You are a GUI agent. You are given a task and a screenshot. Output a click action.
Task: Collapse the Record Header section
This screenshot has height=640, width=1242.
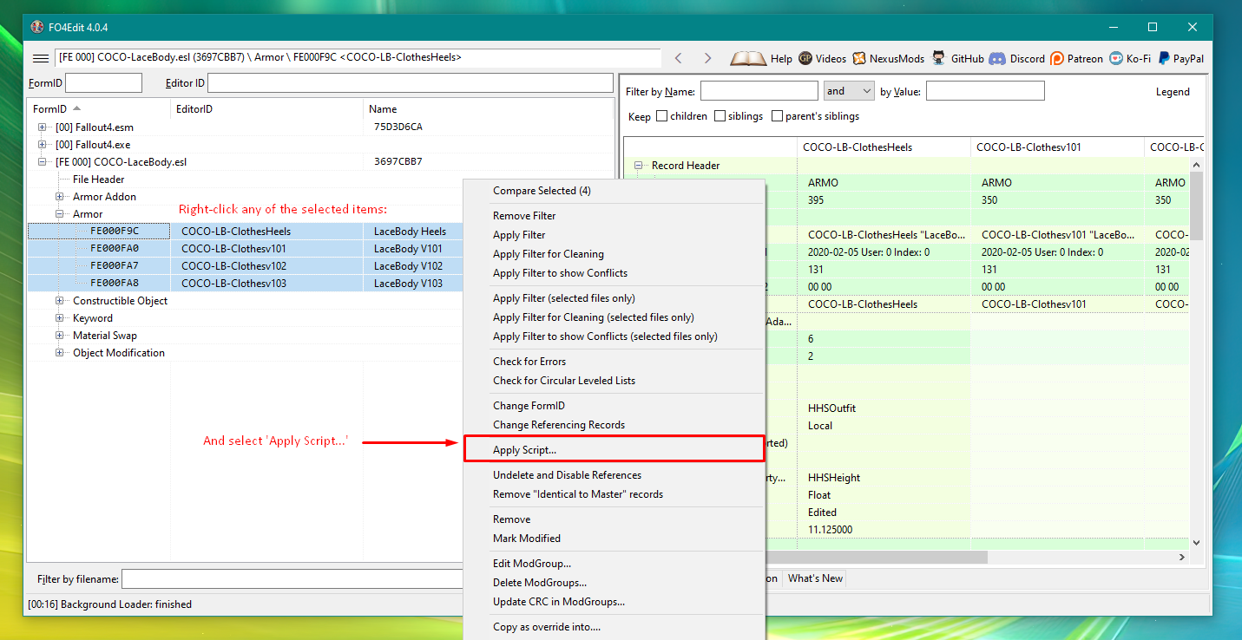point(639,166)
